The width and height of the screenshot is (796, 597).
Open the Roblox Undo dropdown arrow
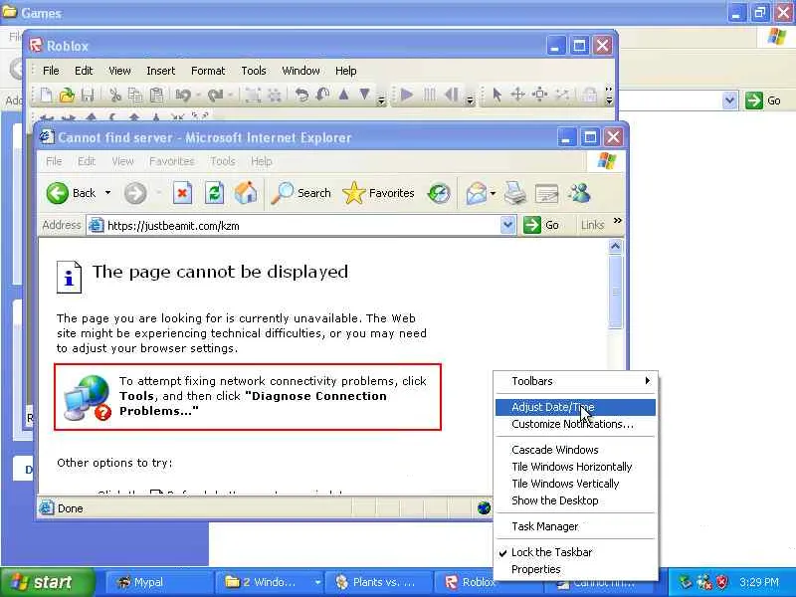[198, 95]
